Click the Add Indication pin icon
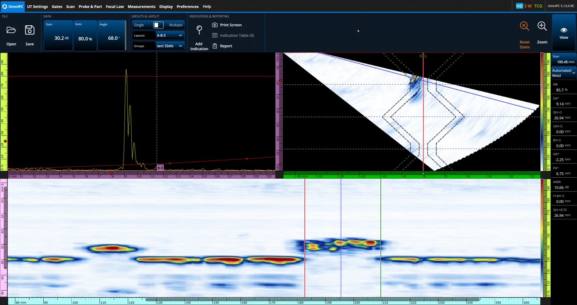The height and width of the screenshot is (305, 577). 199,30
